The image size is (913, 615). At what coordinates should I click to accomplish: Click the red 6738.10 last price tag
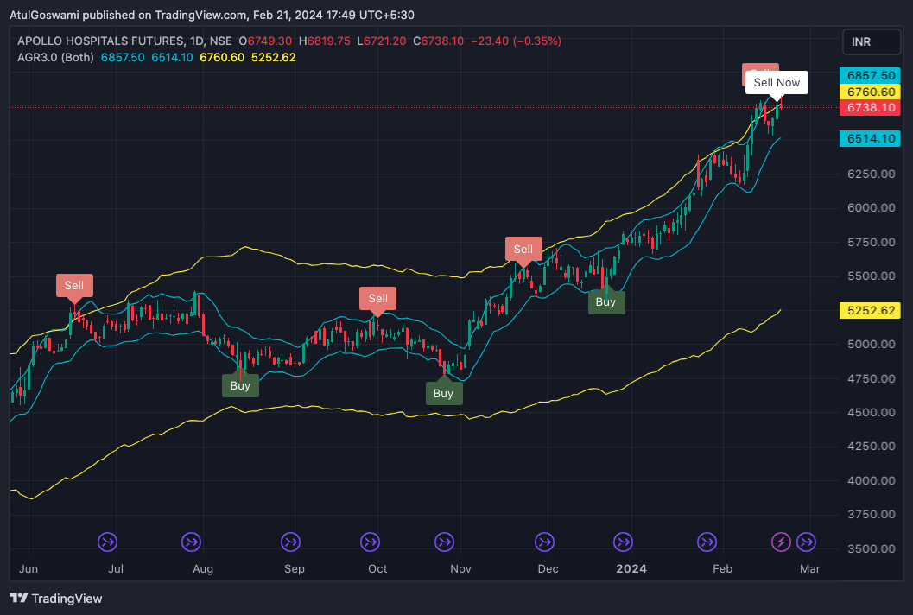point(870,108)
